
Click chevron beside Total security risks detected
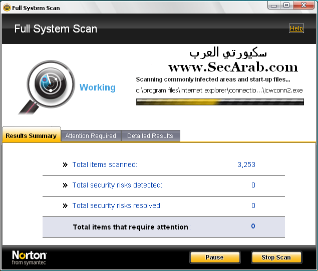point(65,185)
